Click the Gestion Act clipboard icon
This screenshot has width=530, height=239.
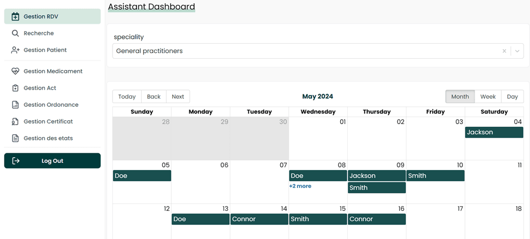click(15, 88)
